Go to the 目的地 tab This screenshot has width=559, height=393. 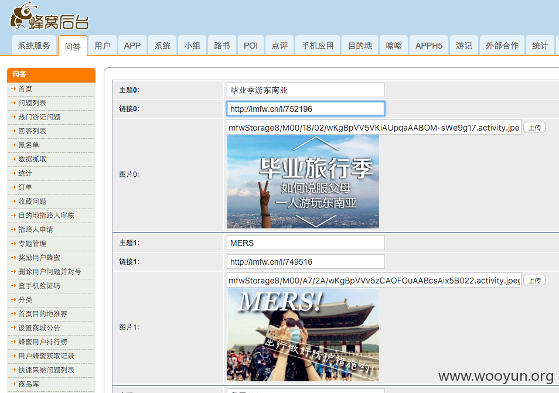pyautogui.click(x=360, y=46)
